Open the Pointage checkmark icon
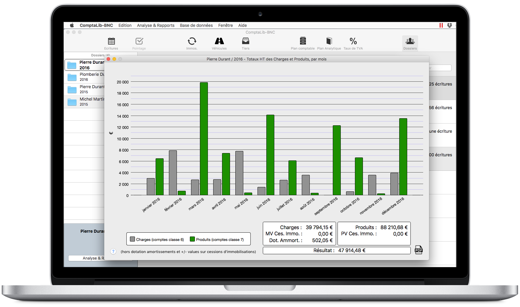Image resolution: width=520 pixels, height=307 pixels. coord(139,41)
